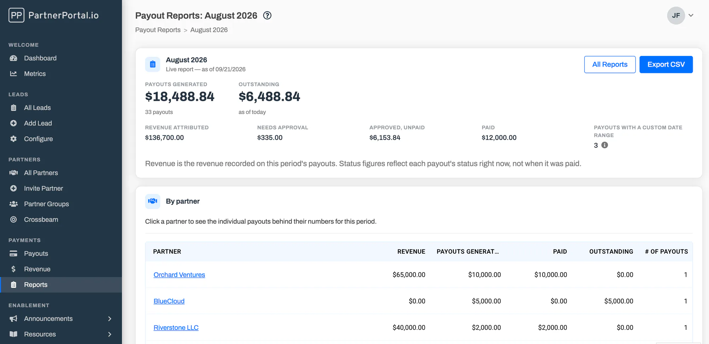The image size is (709, 344).
Task: Click the Announcements megaphone icon
Action: [13, 319]
